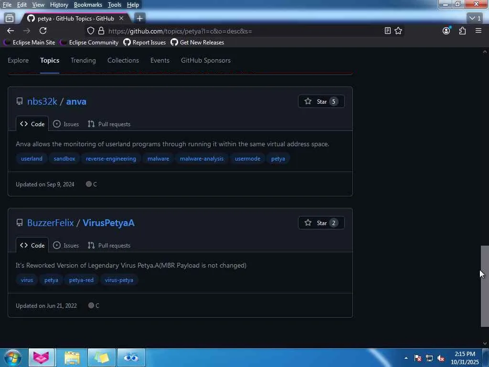Select the Code tab of anva

tap(32, 124)
